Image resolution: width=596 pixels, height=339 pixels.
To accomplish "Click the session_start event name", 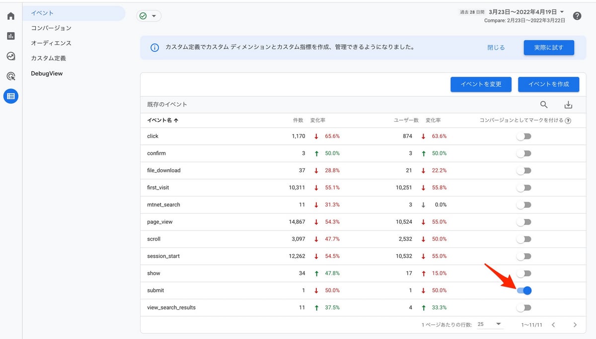I will (x=163, y=256).
